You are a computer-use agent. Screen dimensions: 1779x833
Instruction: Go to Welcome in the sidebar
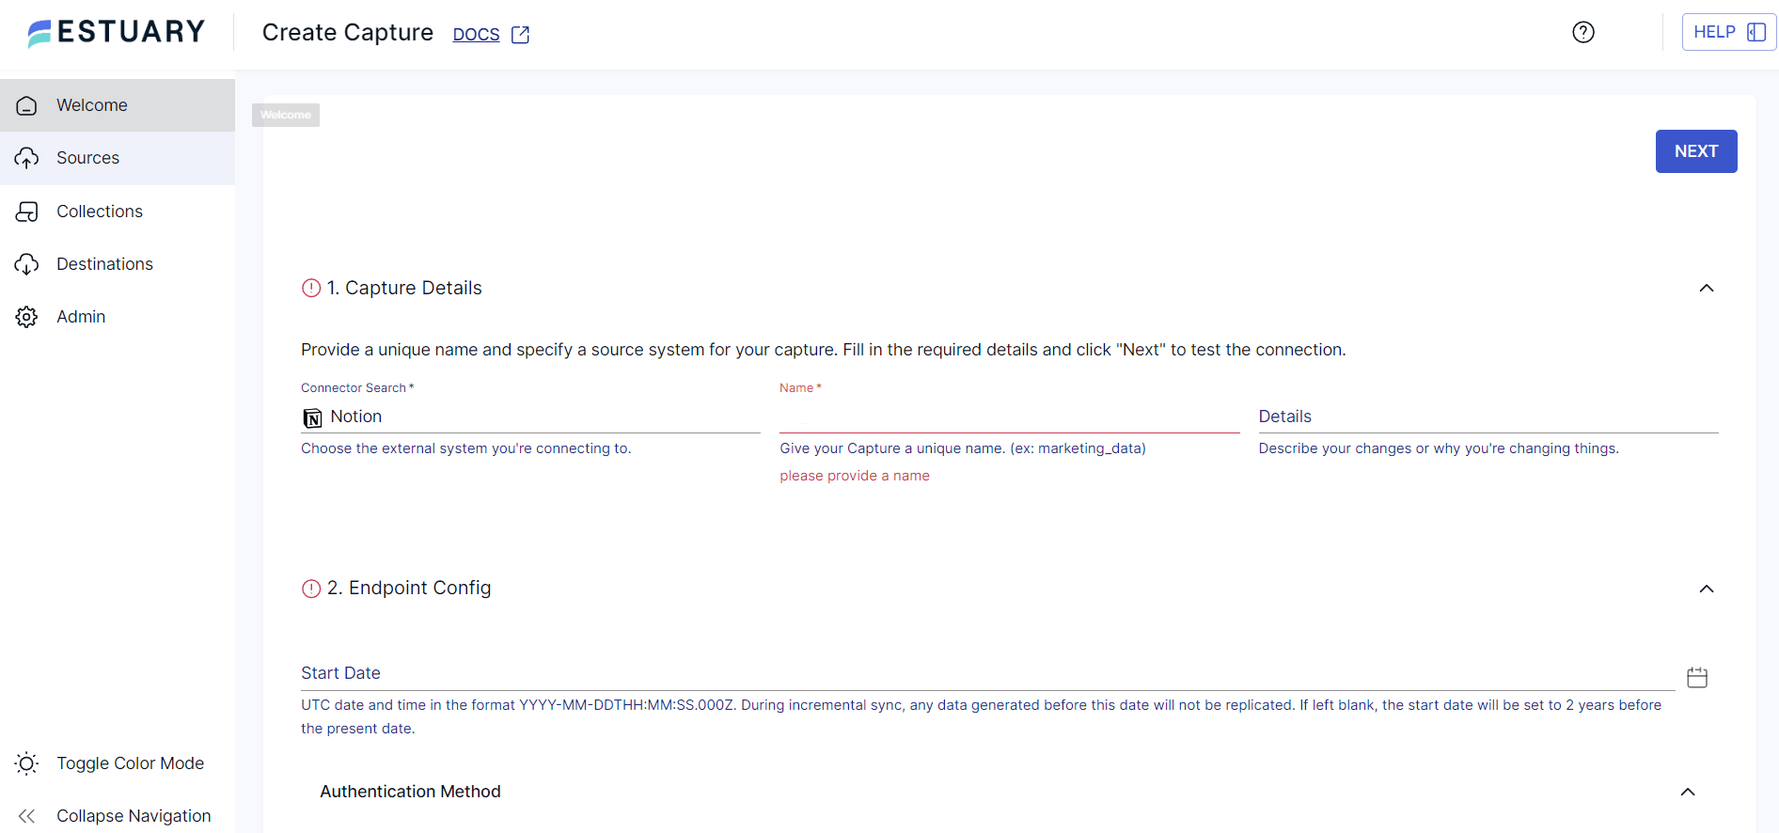118,105
